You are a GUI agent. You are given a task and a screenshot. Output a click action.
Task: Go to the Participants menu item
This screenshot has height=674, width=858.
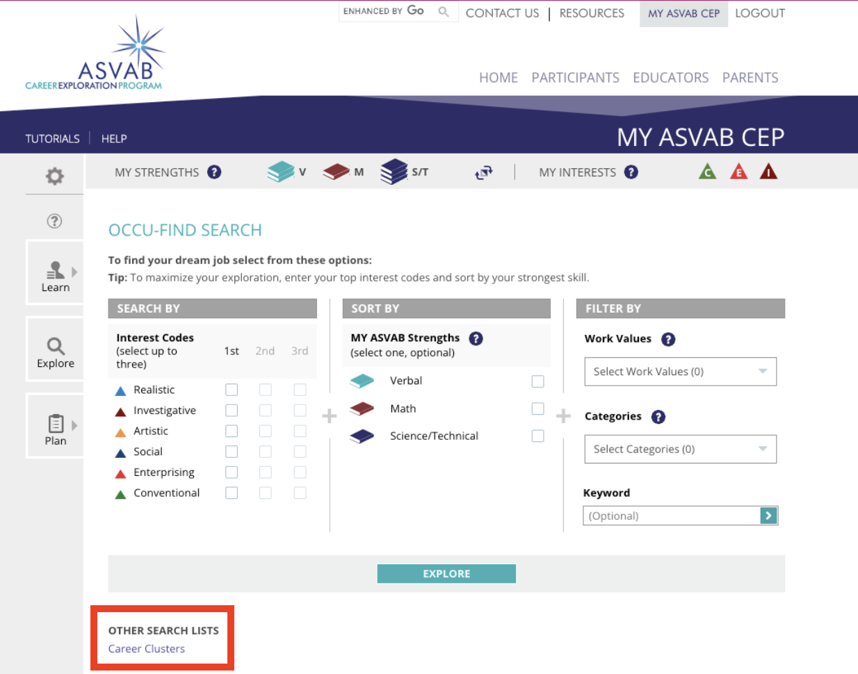pos(575,78)
